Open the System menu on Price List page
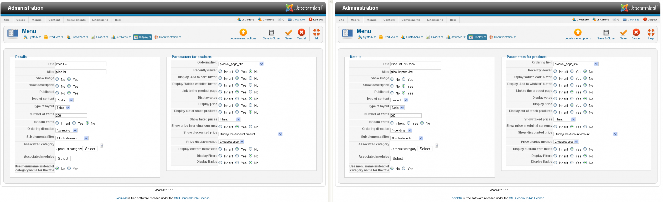Screen dimensions: 663x202 point(32,37)
